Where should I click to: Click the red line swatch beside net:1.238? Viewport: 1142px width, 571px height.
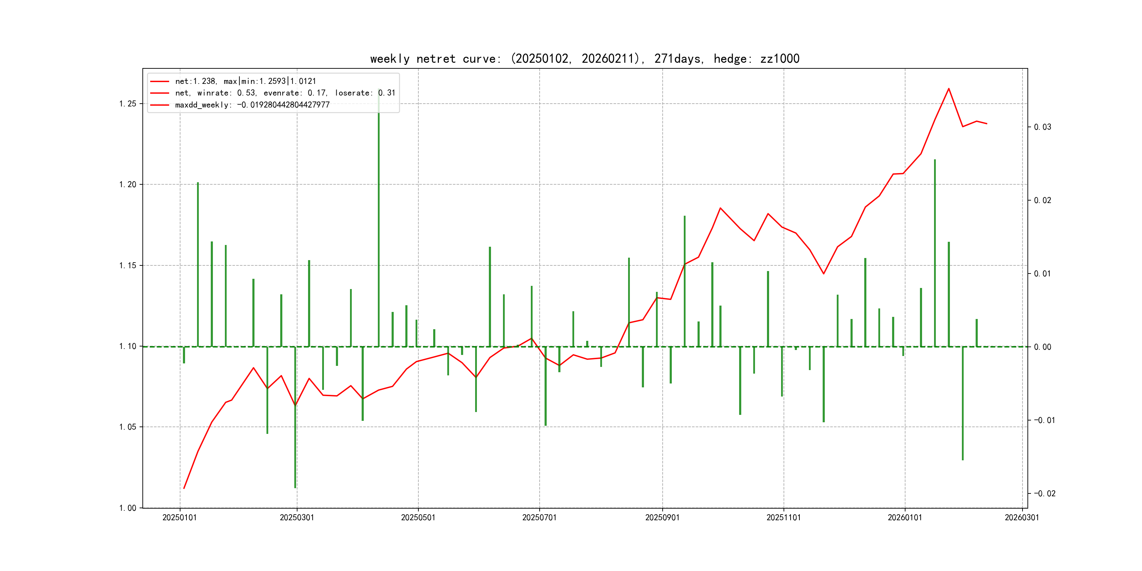click(x=160, y=81)
